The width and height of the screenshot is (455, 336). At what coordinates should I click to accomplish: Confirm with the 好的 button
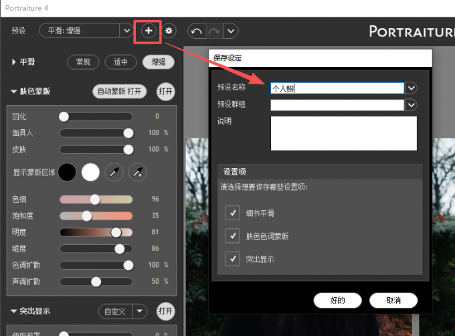coord(338,301)
